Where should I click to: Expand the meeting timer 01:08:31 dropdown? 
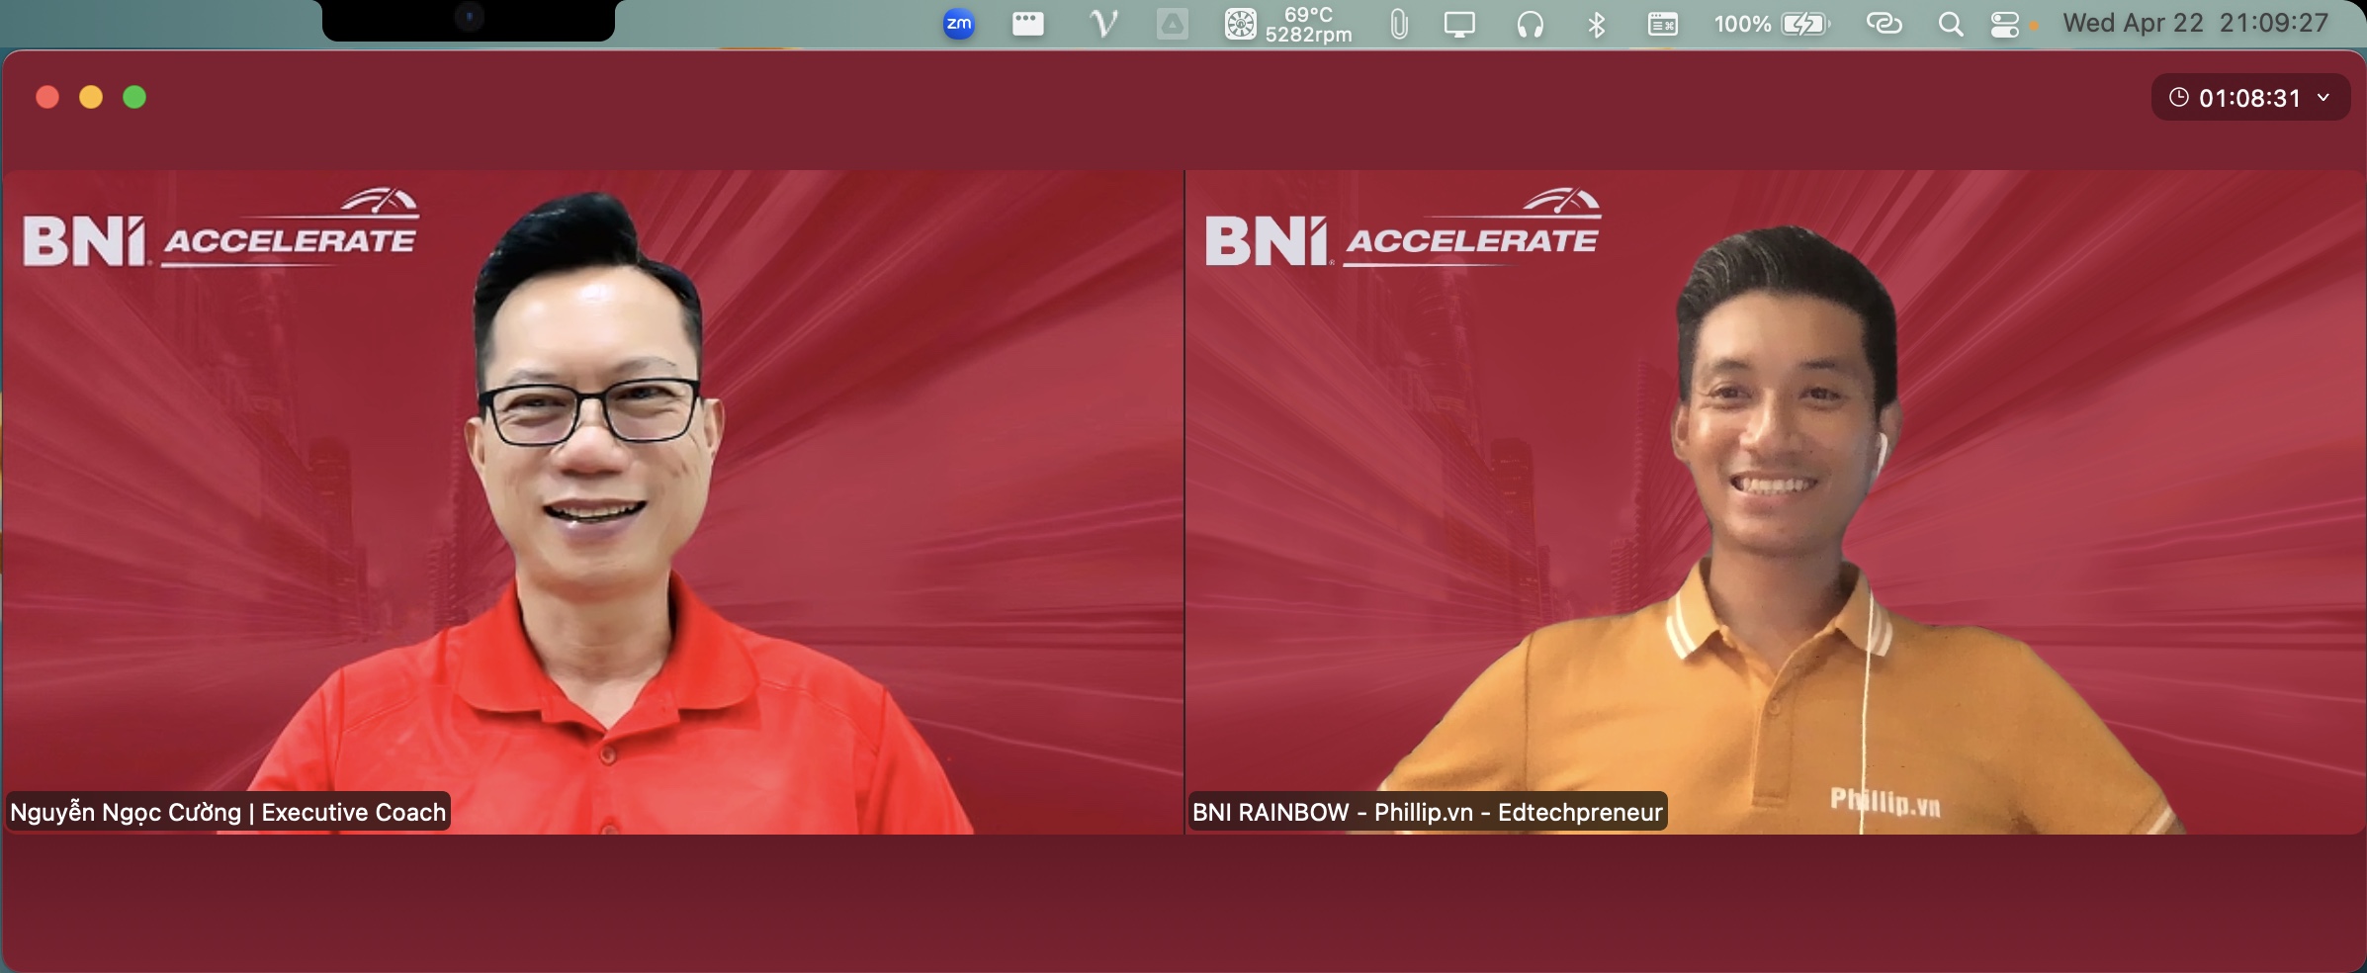tap(2248, 98)
